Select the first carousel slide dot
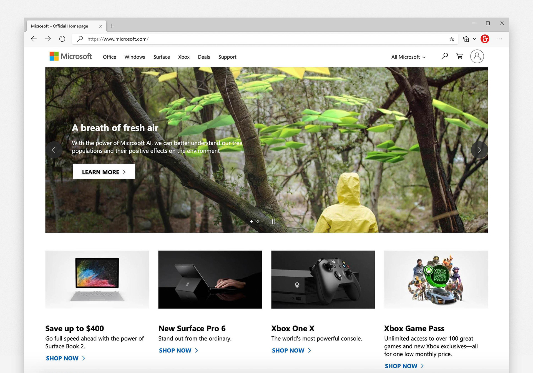533x373 pixels. click(252, 221)
